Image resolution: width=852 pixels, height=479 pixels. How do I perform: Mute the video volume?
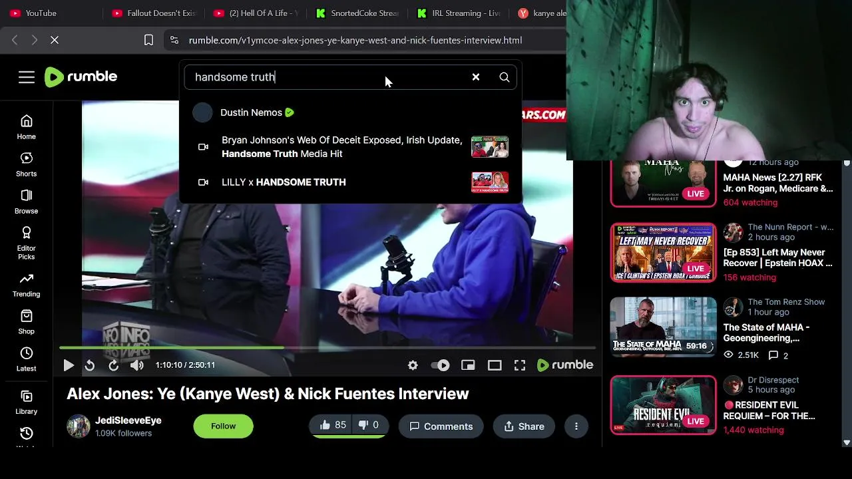click(x=136, y=365)
